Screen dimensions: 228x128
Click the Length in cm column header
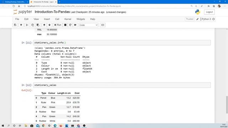click(x=64, y=93)
